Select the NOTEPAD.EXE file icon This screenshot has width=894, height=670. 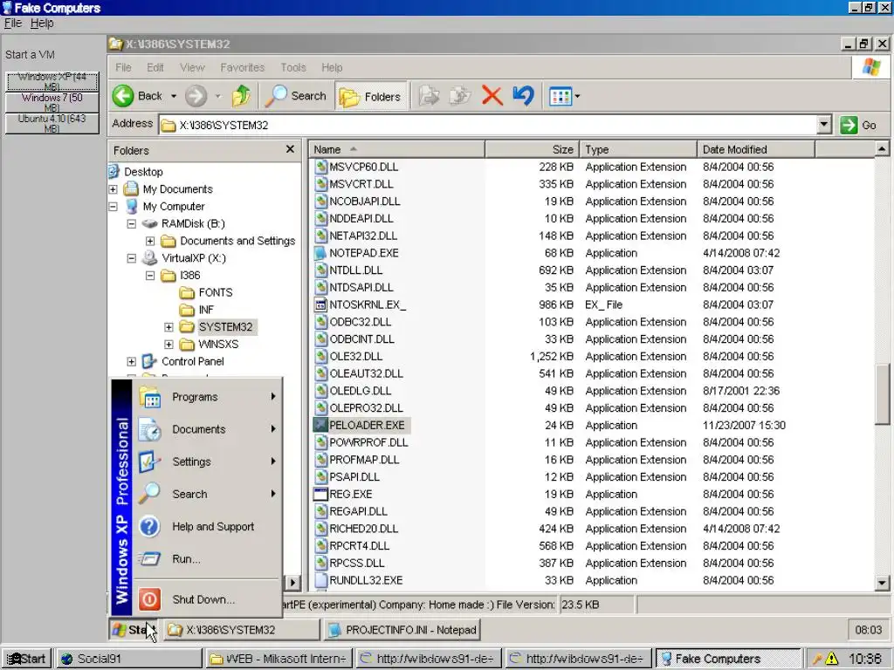tap(321, 253)
